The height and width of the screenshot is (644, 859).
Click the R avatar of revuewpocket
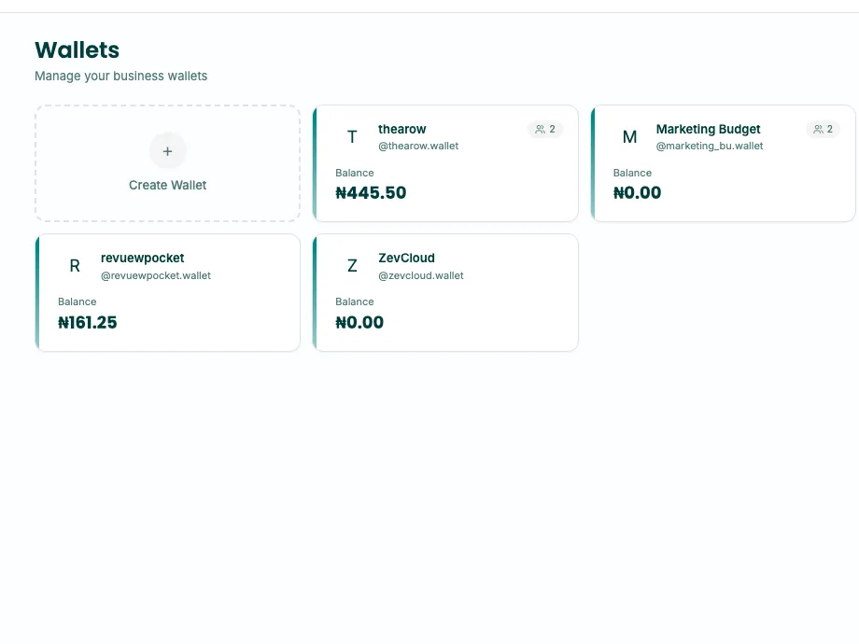(x=75, y=266)
